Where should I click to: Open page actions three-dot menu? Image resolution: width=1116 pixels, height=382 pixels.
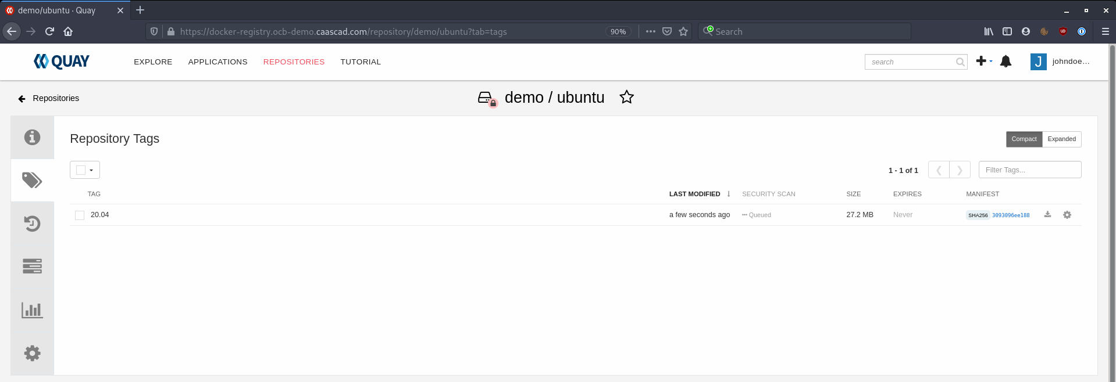651,31
